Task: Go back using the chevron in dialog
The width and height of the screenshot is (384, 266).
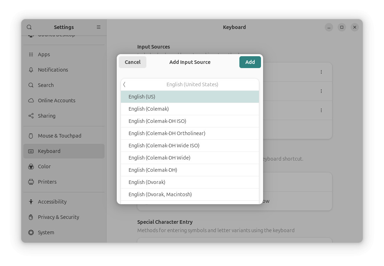Action: tap(124, 84)
